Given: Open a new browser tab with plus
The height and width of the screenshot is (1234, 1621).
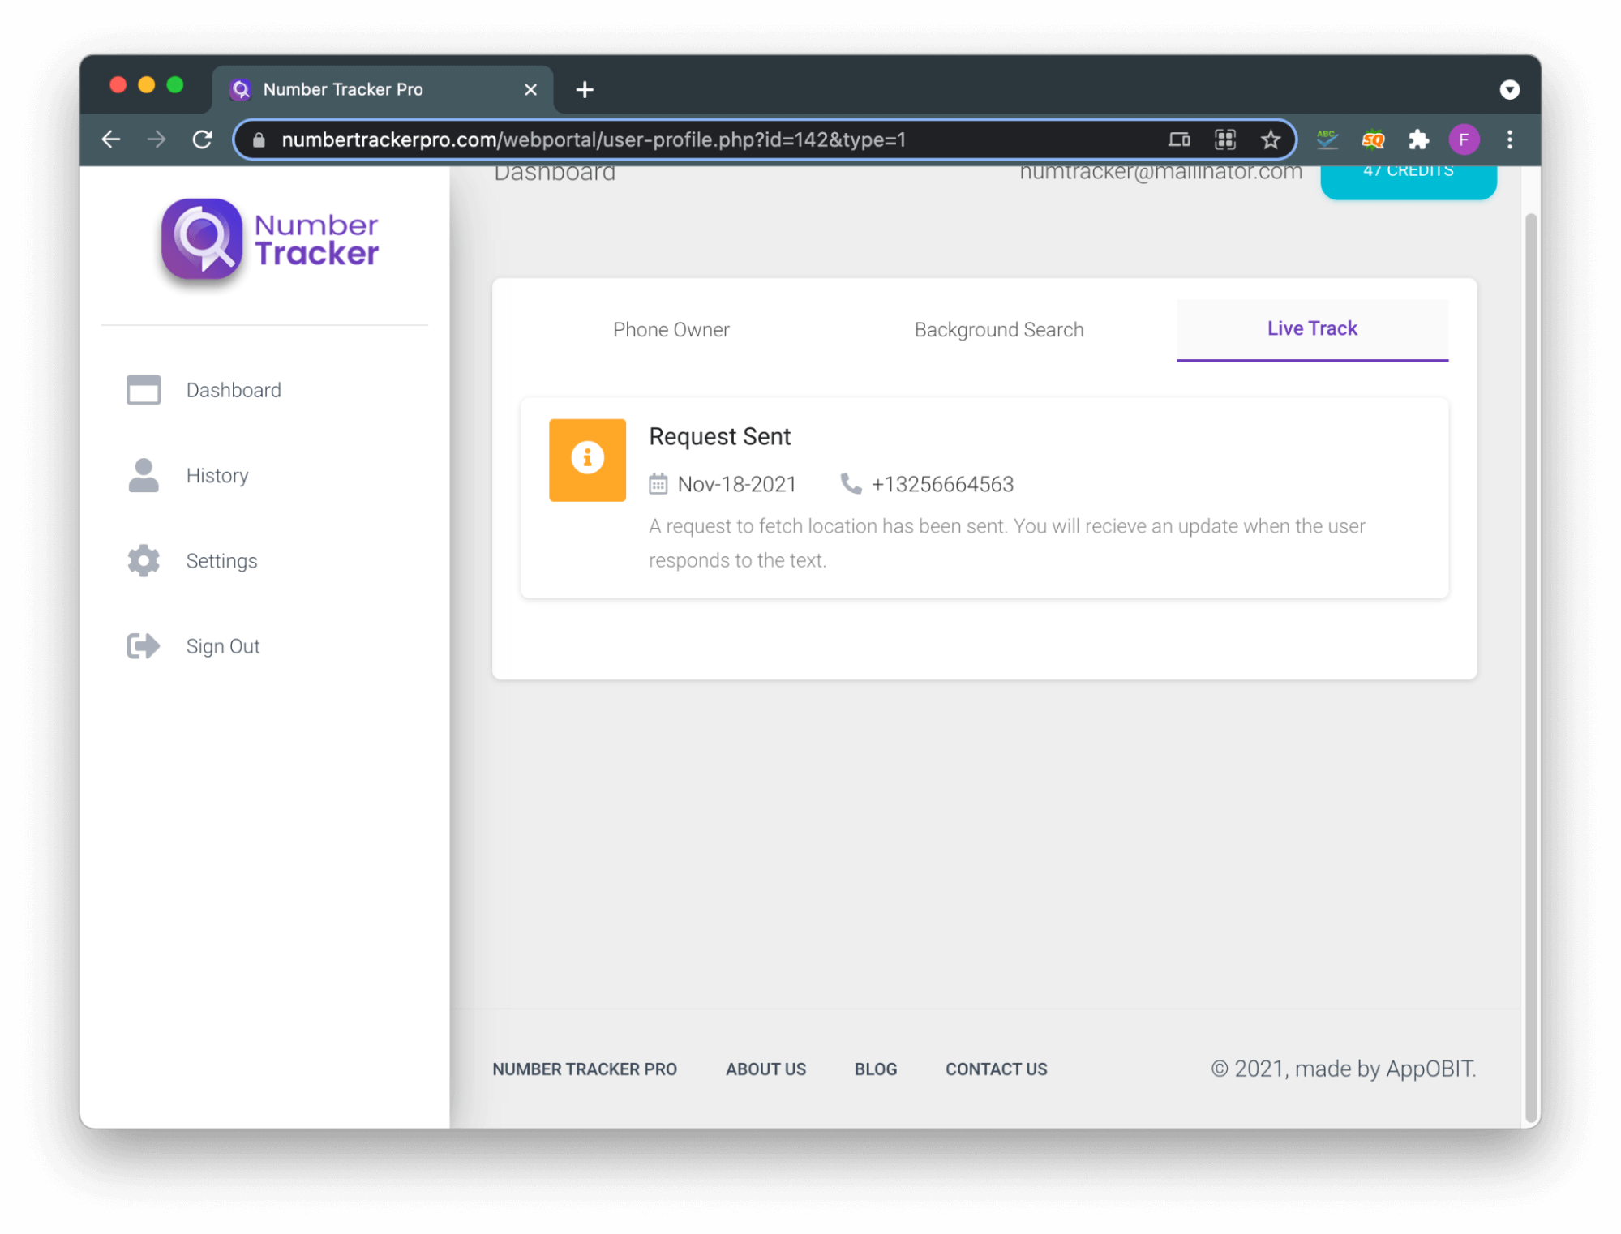Looking at the screenshot, I should pos(585,89).
